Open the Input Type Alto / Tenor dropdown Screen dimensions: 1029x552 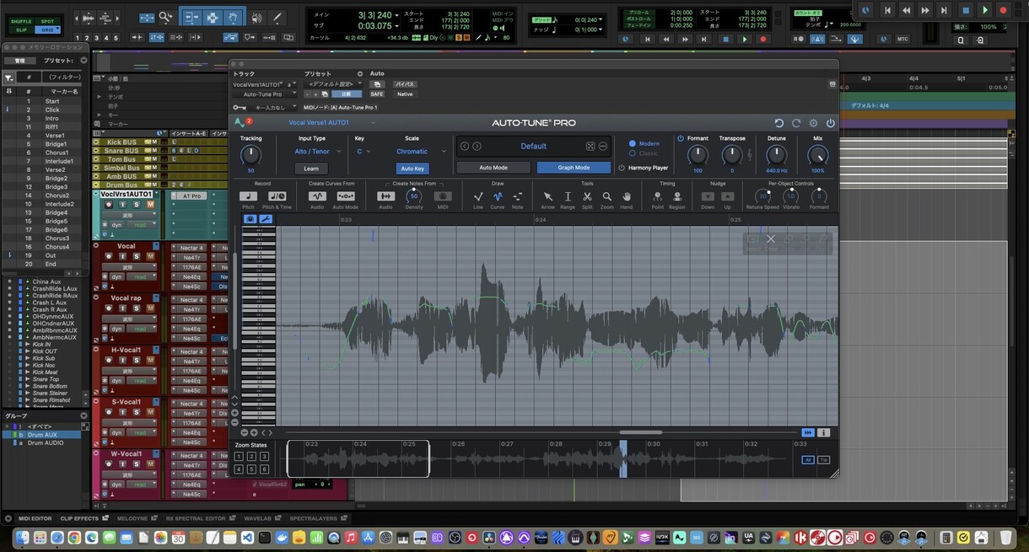[317, 152]
